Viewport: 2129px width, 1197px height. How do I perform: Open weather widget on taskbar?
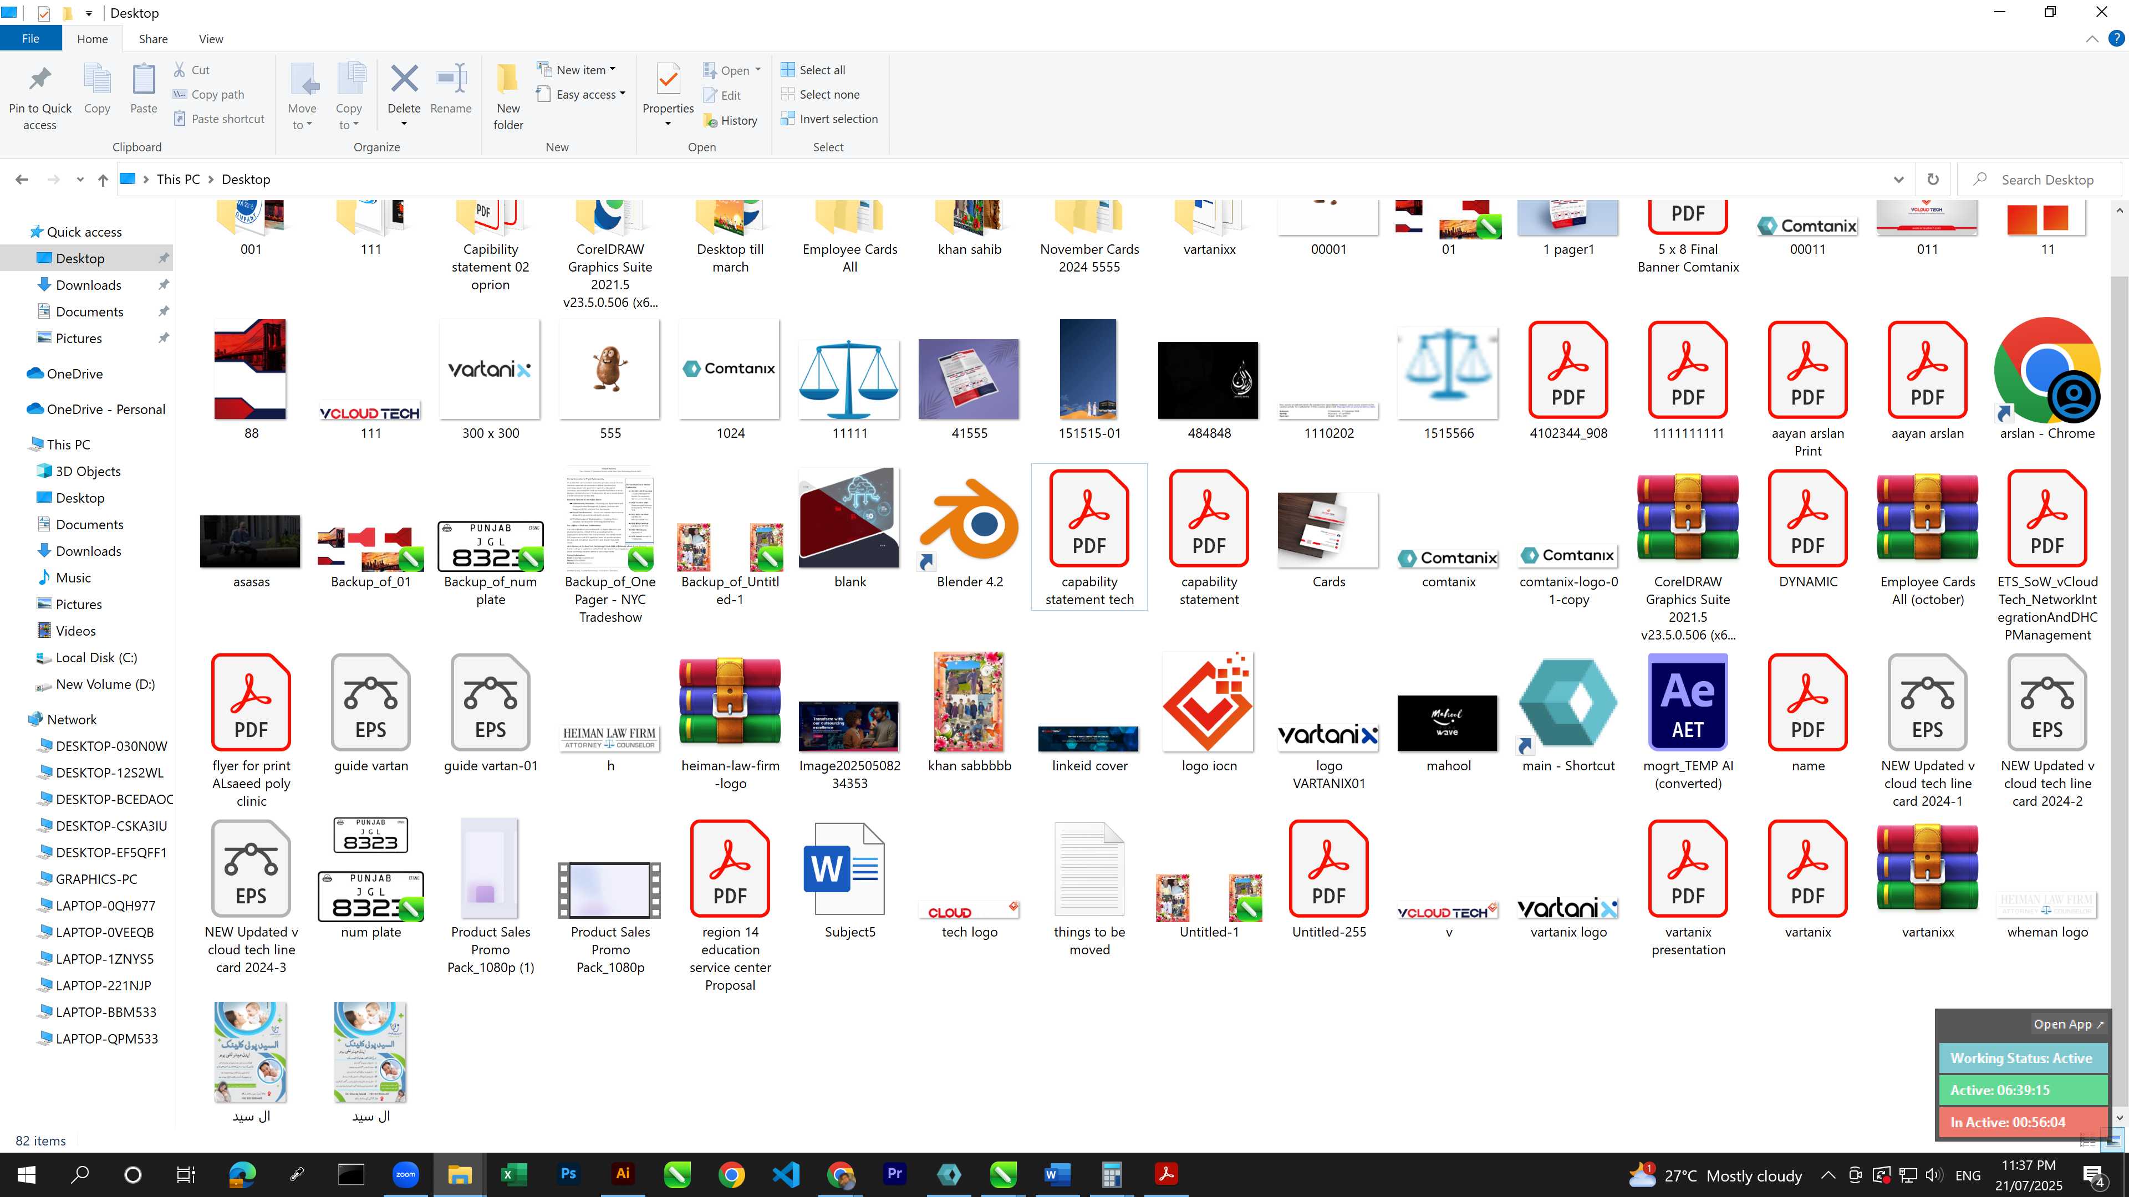click(x=1716, y=1175)
